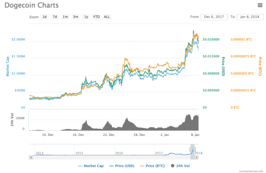Show ALL historical data
The image size is (266, 173).
coord(107,17)
